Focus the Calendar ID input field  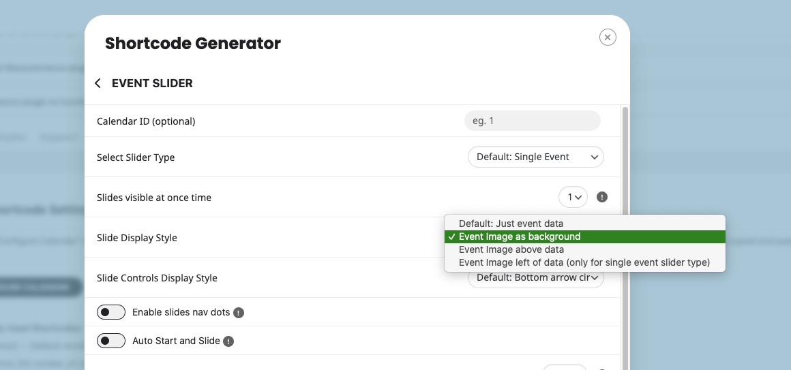click(532, 121)
